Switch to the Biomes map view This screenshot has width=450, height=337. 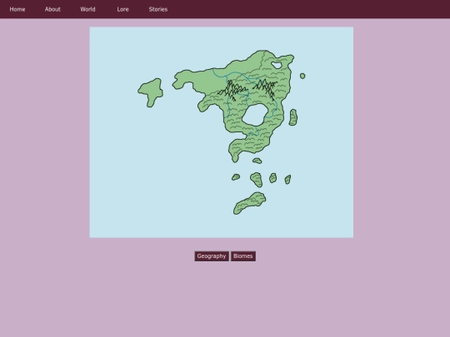[x=243, y=256]
